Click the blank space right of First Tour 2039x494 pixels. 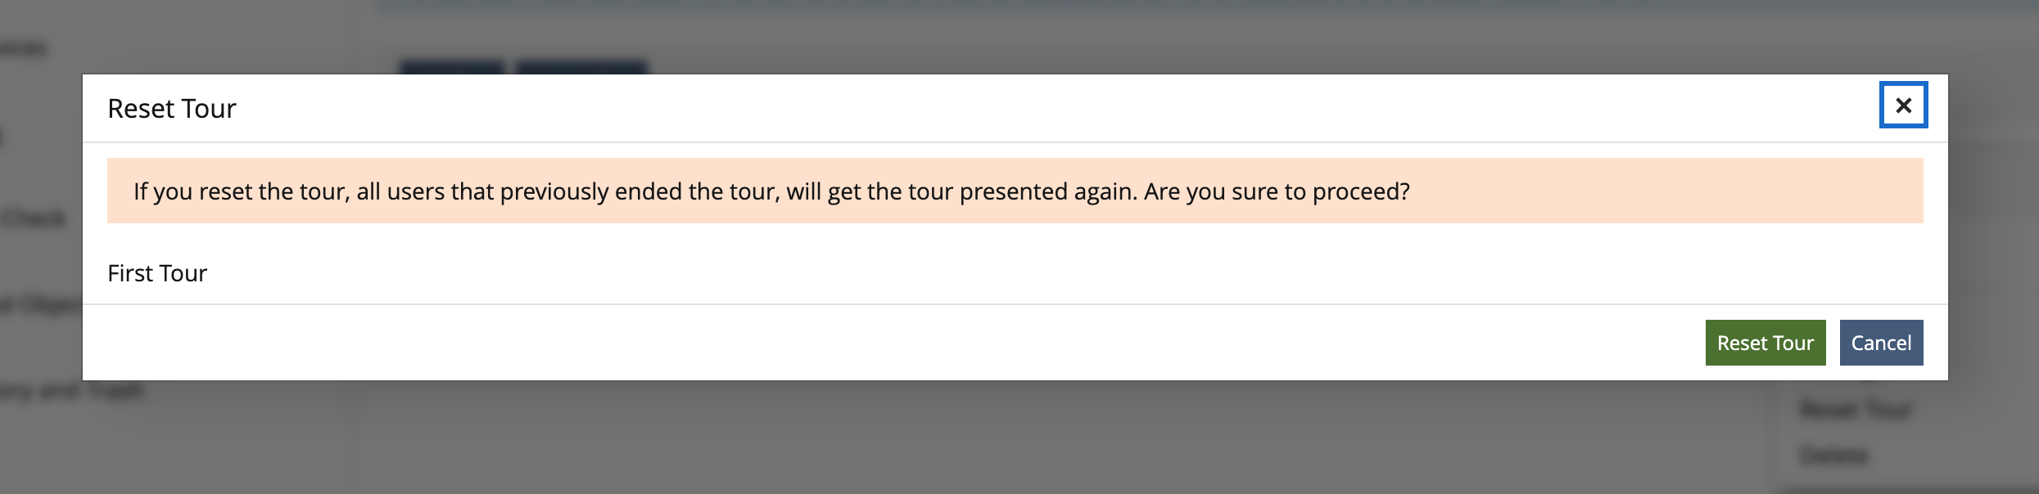click(x=983, y=273)
